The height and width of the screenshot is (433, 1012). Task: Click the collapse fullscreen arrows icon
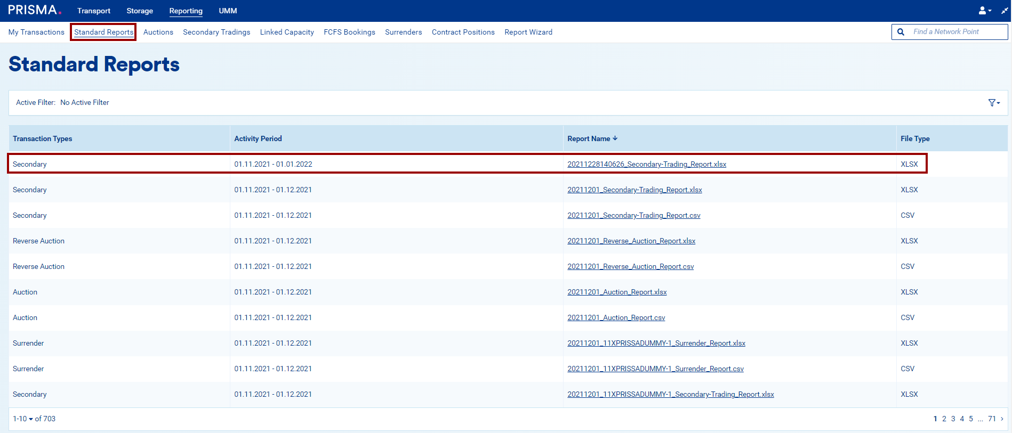coord(1005,11)
